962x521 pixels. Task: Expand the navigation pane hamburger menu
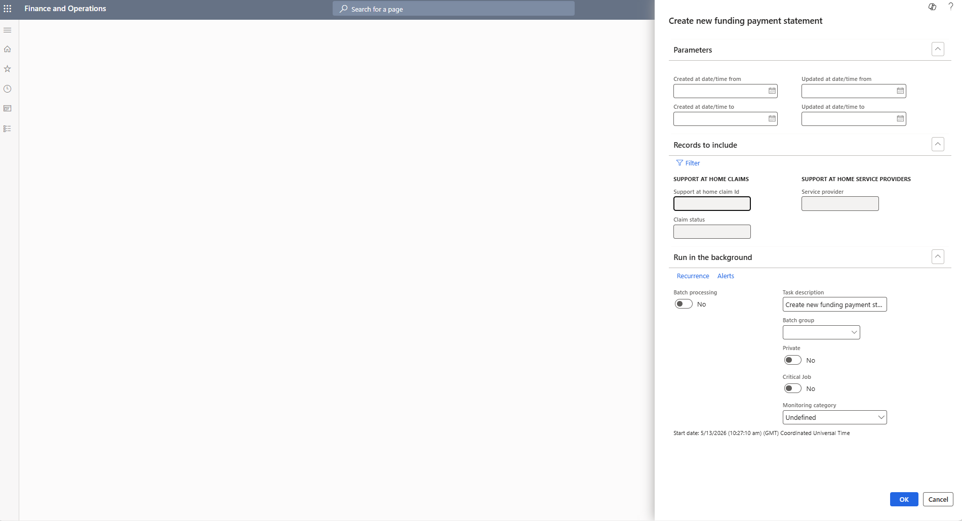click(x=7, y=30)
